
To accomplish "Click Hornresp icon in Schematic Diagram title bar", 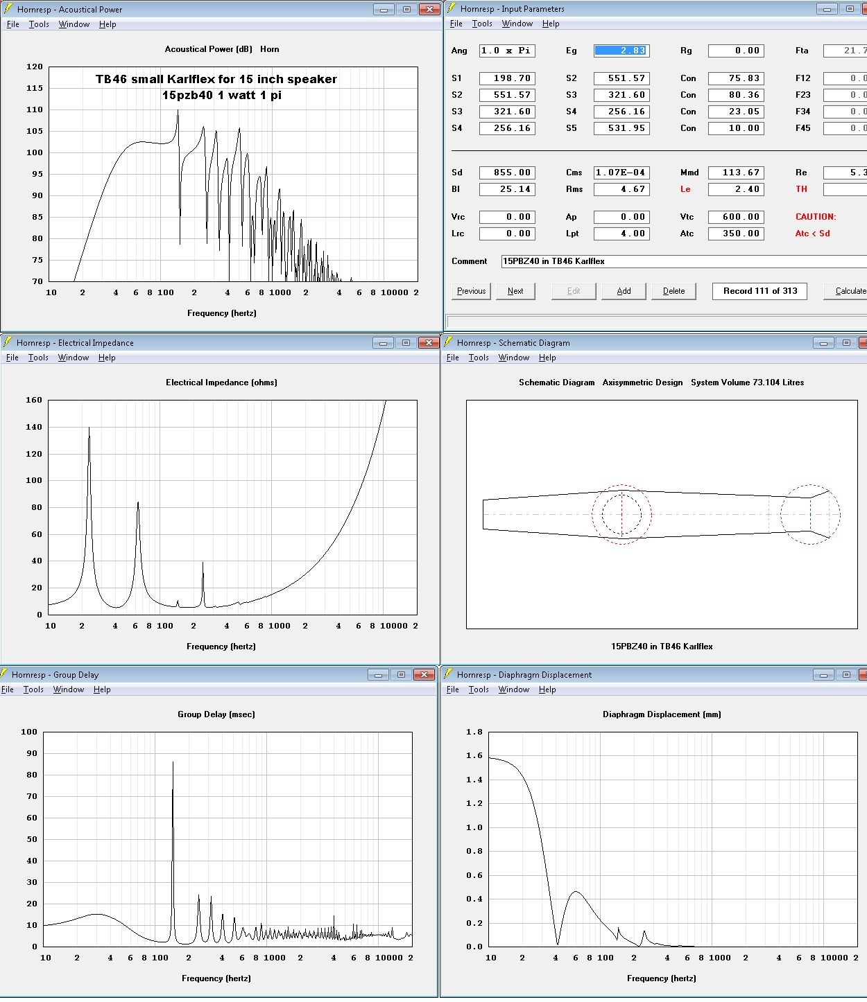I will click(x=449, y=342).
